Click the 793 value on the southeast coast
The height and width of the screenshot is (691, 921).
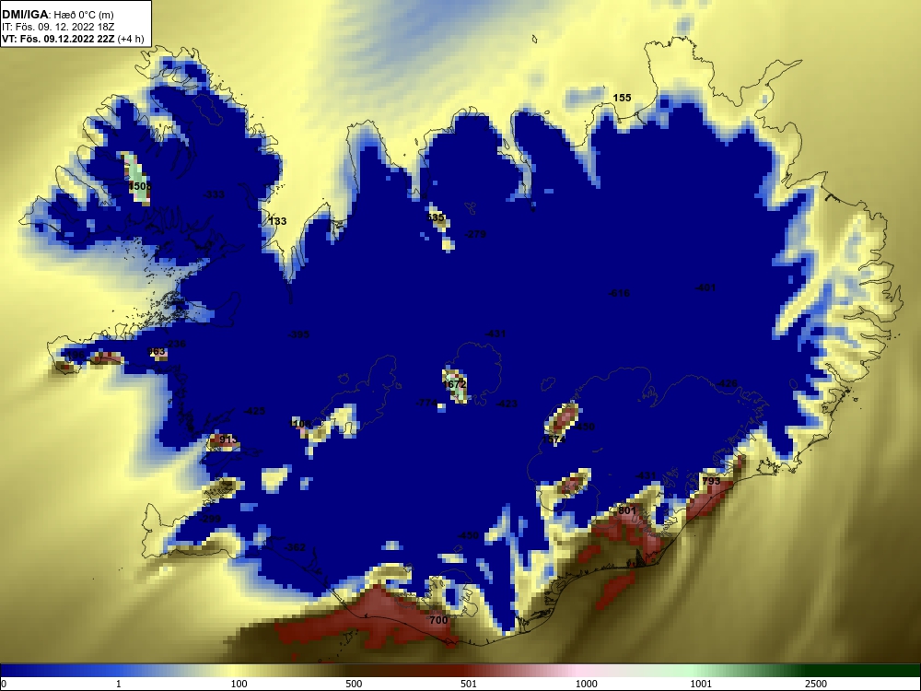pos(711,481)
